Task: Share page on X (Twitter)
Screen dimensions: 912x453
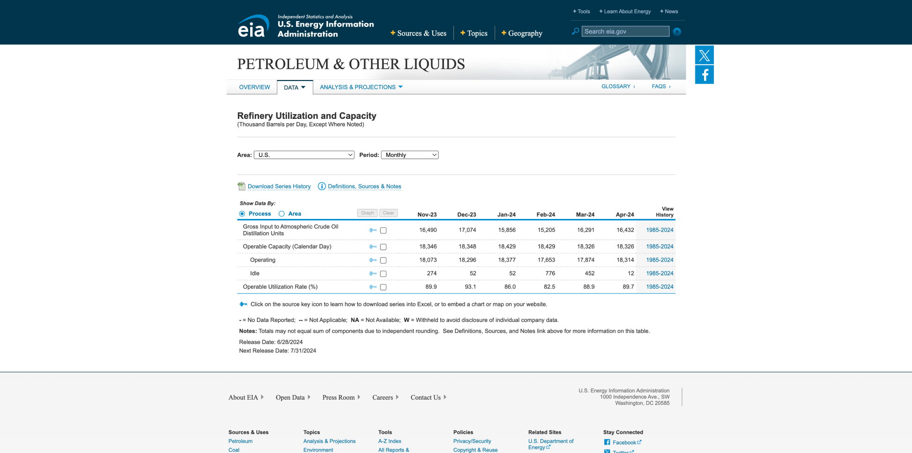Action: 704,55
